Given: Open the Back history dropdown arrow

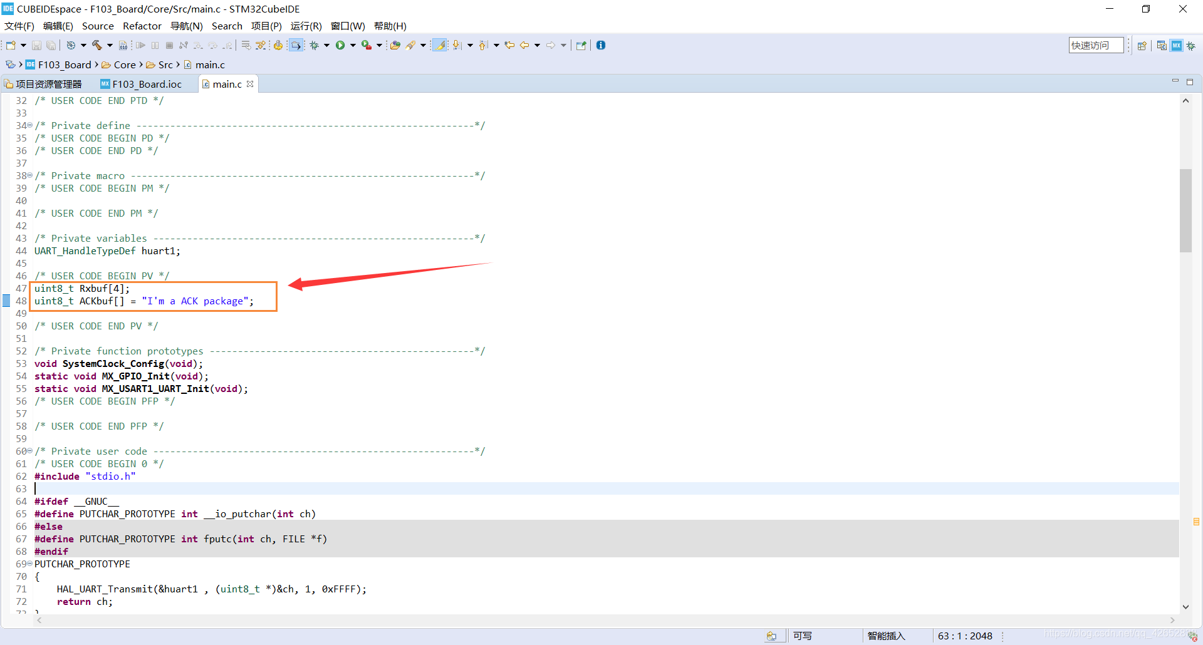Looking at the screenshot, I should pyautogui.click(x=537, y=45).
